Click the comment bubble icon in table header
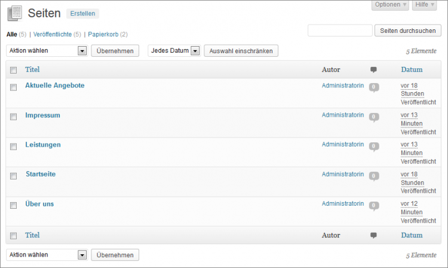Screen dimensions: 448x268 tap(373, 70)
